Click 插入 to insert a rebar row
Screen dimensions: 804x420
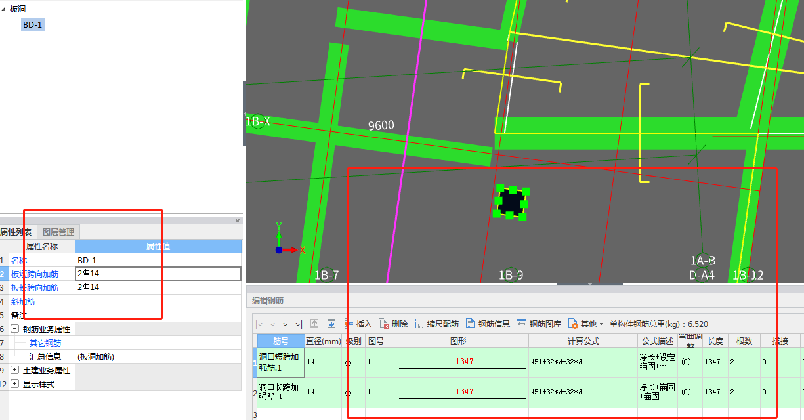click(358, 324)
